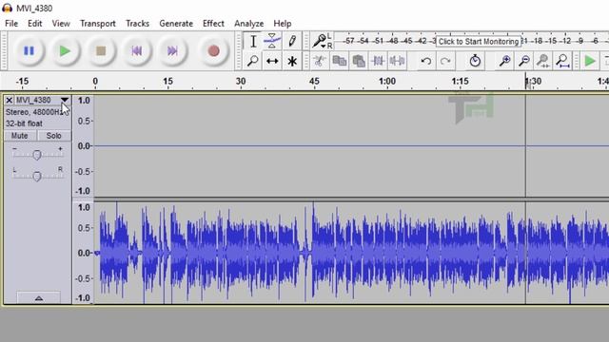Open the Tracks menu
Viewport: 609px width, 342px height.
coord(137,23)
